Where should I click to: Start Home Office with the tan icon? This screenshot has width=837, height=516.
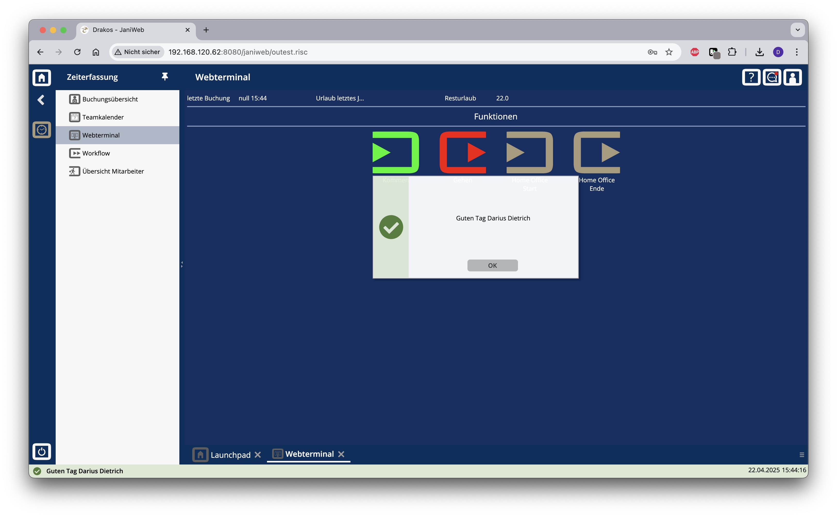(x=530, y=152)
